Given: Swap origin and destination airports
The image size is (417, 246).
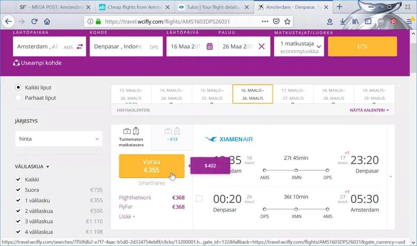Looking at the screenshot, I should click(80, 46).
